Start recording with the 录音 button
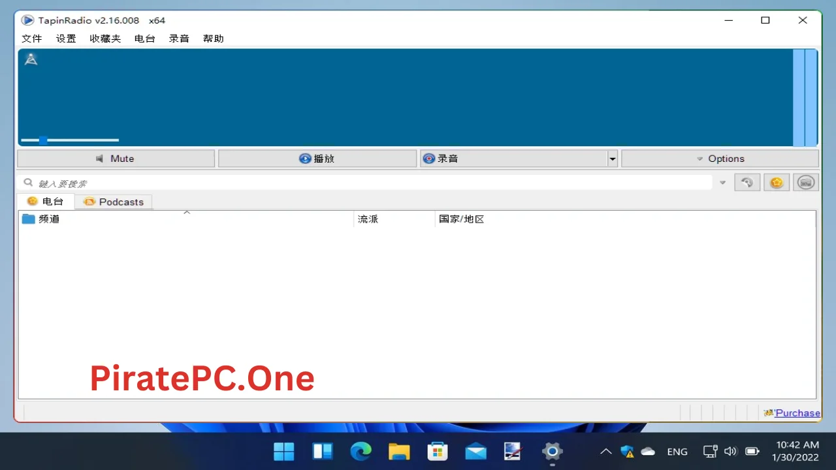This screenshot has height=470, width=836. (x=513, y=159)
